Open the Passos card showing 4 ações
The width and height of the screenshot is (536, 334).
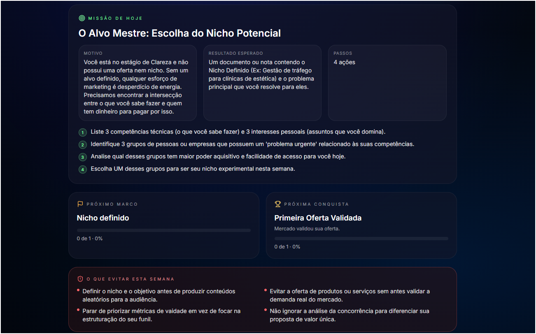[387, 83]
